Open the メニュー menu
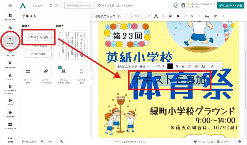The width and height of the screenshot is (247, 145). coord(37,5)
